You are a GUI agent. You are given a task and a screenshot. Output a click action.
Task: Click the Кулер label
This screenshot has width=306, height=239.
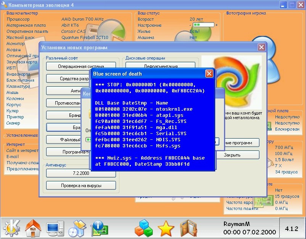click(x=13, y=111)
